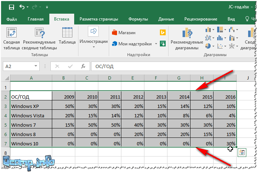Open Мои надстройки
This screenshot has height=172, width=260.
(132, 44)
